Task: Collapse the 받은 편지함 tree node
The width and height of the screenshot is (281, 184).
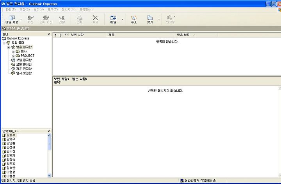Action: pyautogui.click(x=9, y=47)
